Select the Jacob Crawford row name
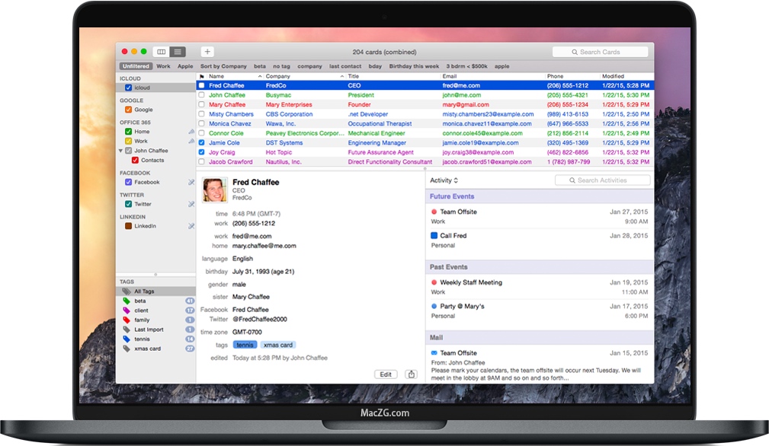Image resolution: width=769 pixels, height=446 pixels. (230, 162)
